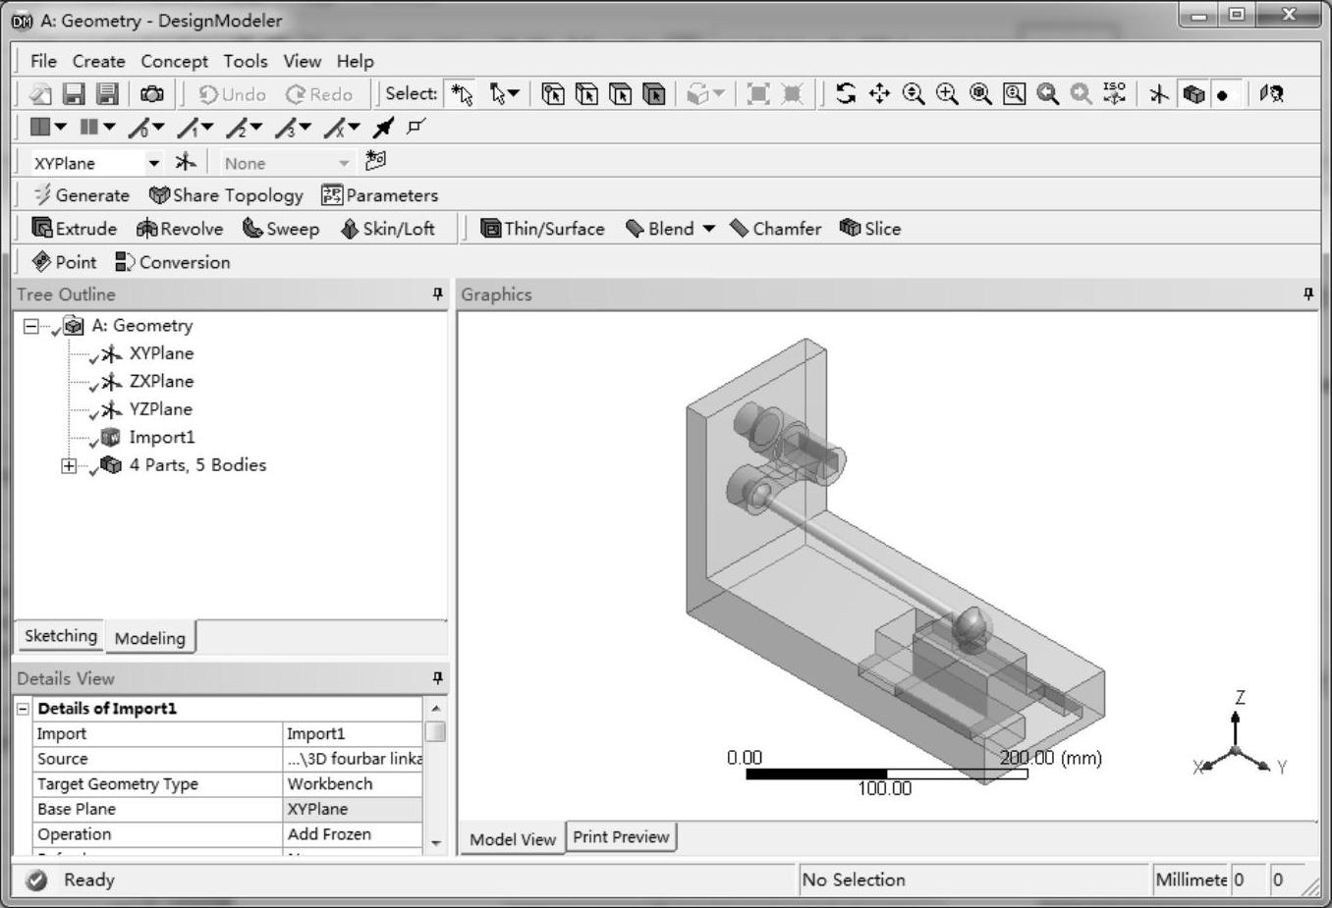Click the New Plane icon beside XYPlane
The width and height of the screenshot is (1332, 908).
pos(186,163)
